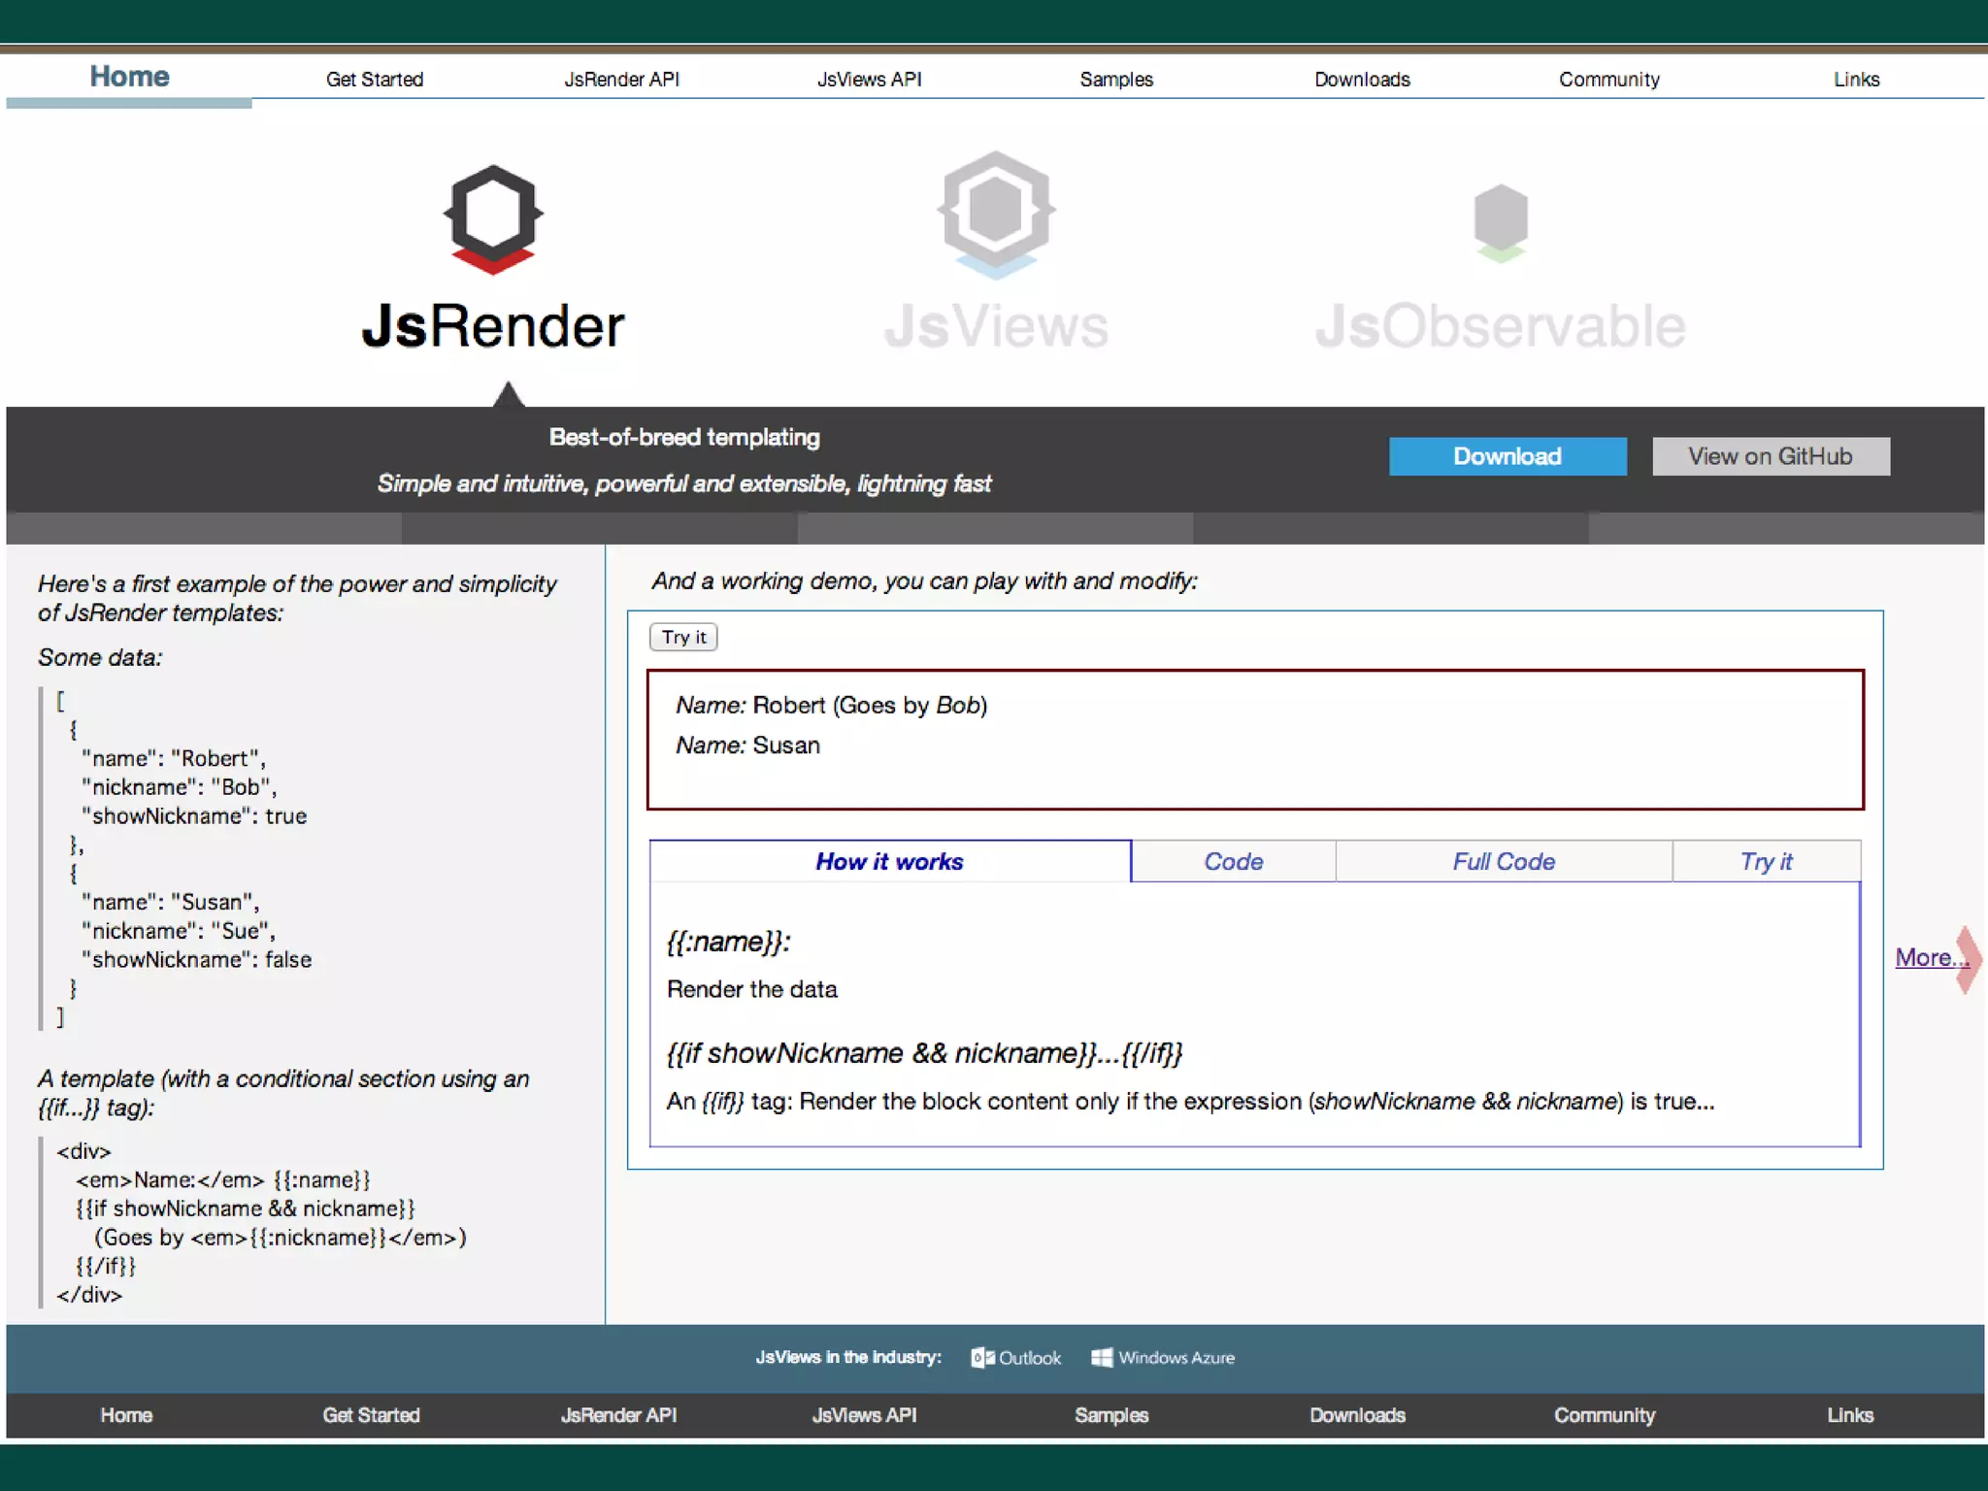The height and width of the screenshot is (1491, 1988).
Task: Select the How it works tab
Action: [x=889, y=862]
